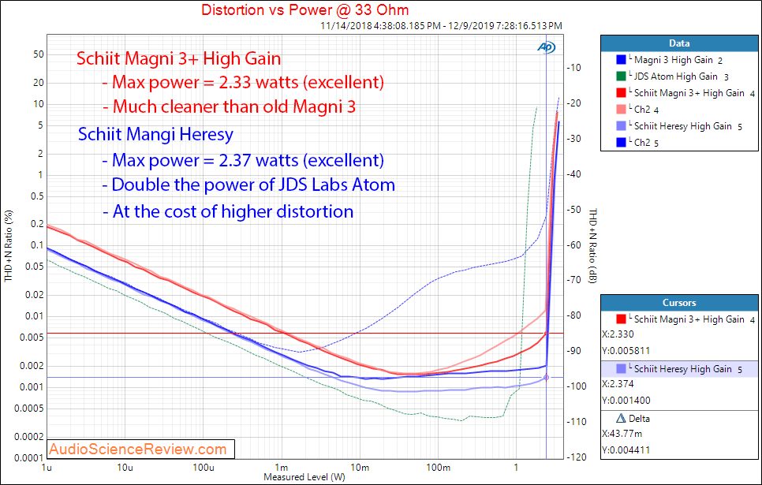Screen dimensions: 762x485
Task: Click the '1u' tick label on the x-axis
Action: pyautogui.click(x=47, y=468)
